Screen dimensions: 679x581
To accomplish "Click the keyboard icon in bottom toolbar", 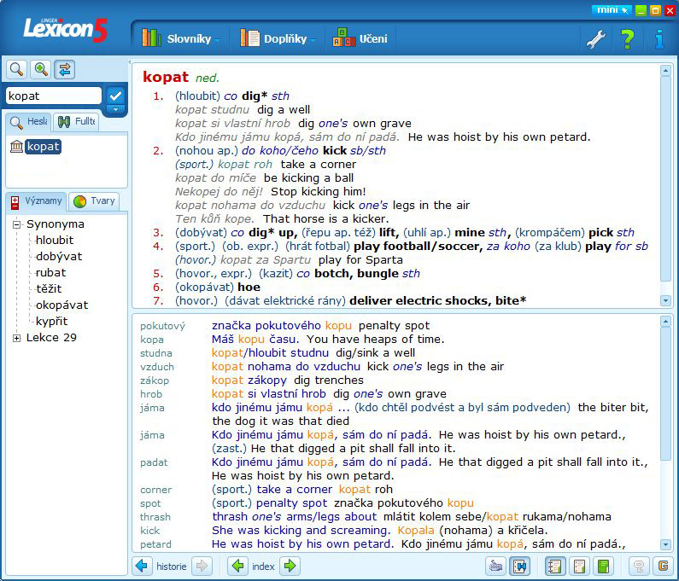I will (x=495, y=566).
